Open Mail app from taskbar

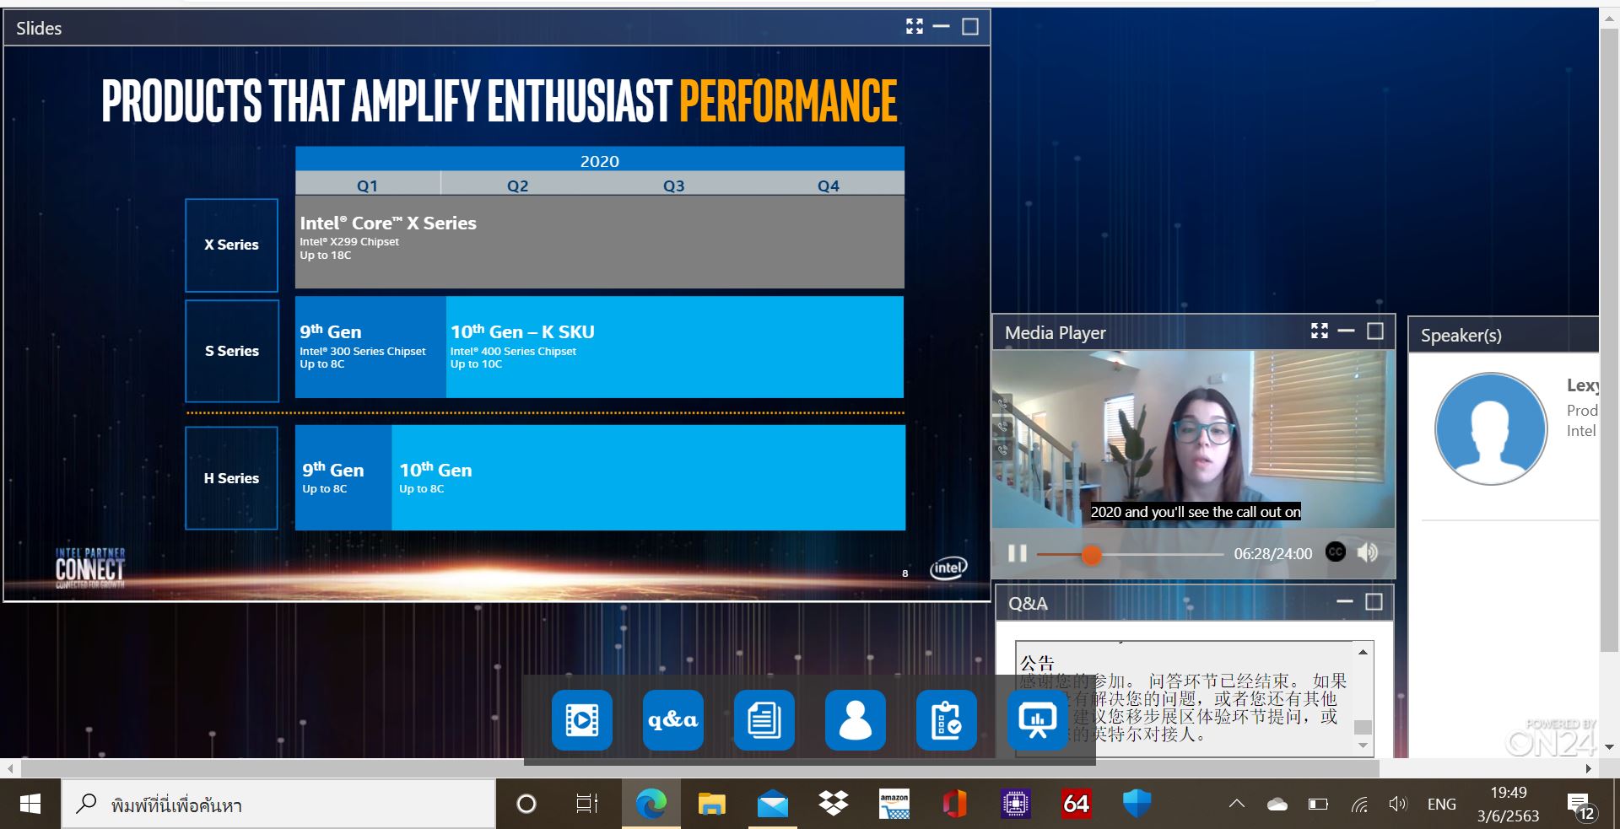(773, 805)
